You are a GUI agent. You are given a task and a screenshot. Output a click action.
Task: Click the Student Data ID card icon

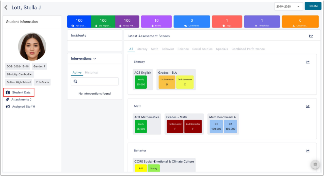pos(8,92)
